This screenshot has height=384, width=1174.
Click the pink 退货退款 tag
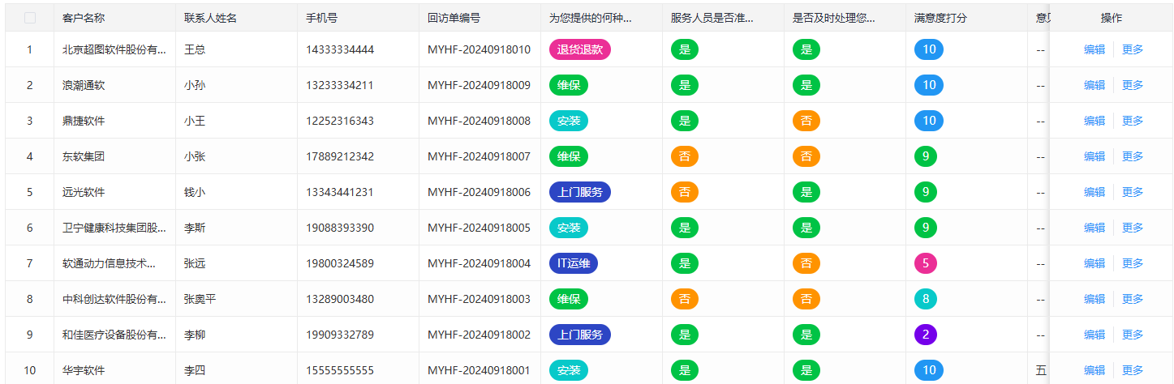coord(579,49)
